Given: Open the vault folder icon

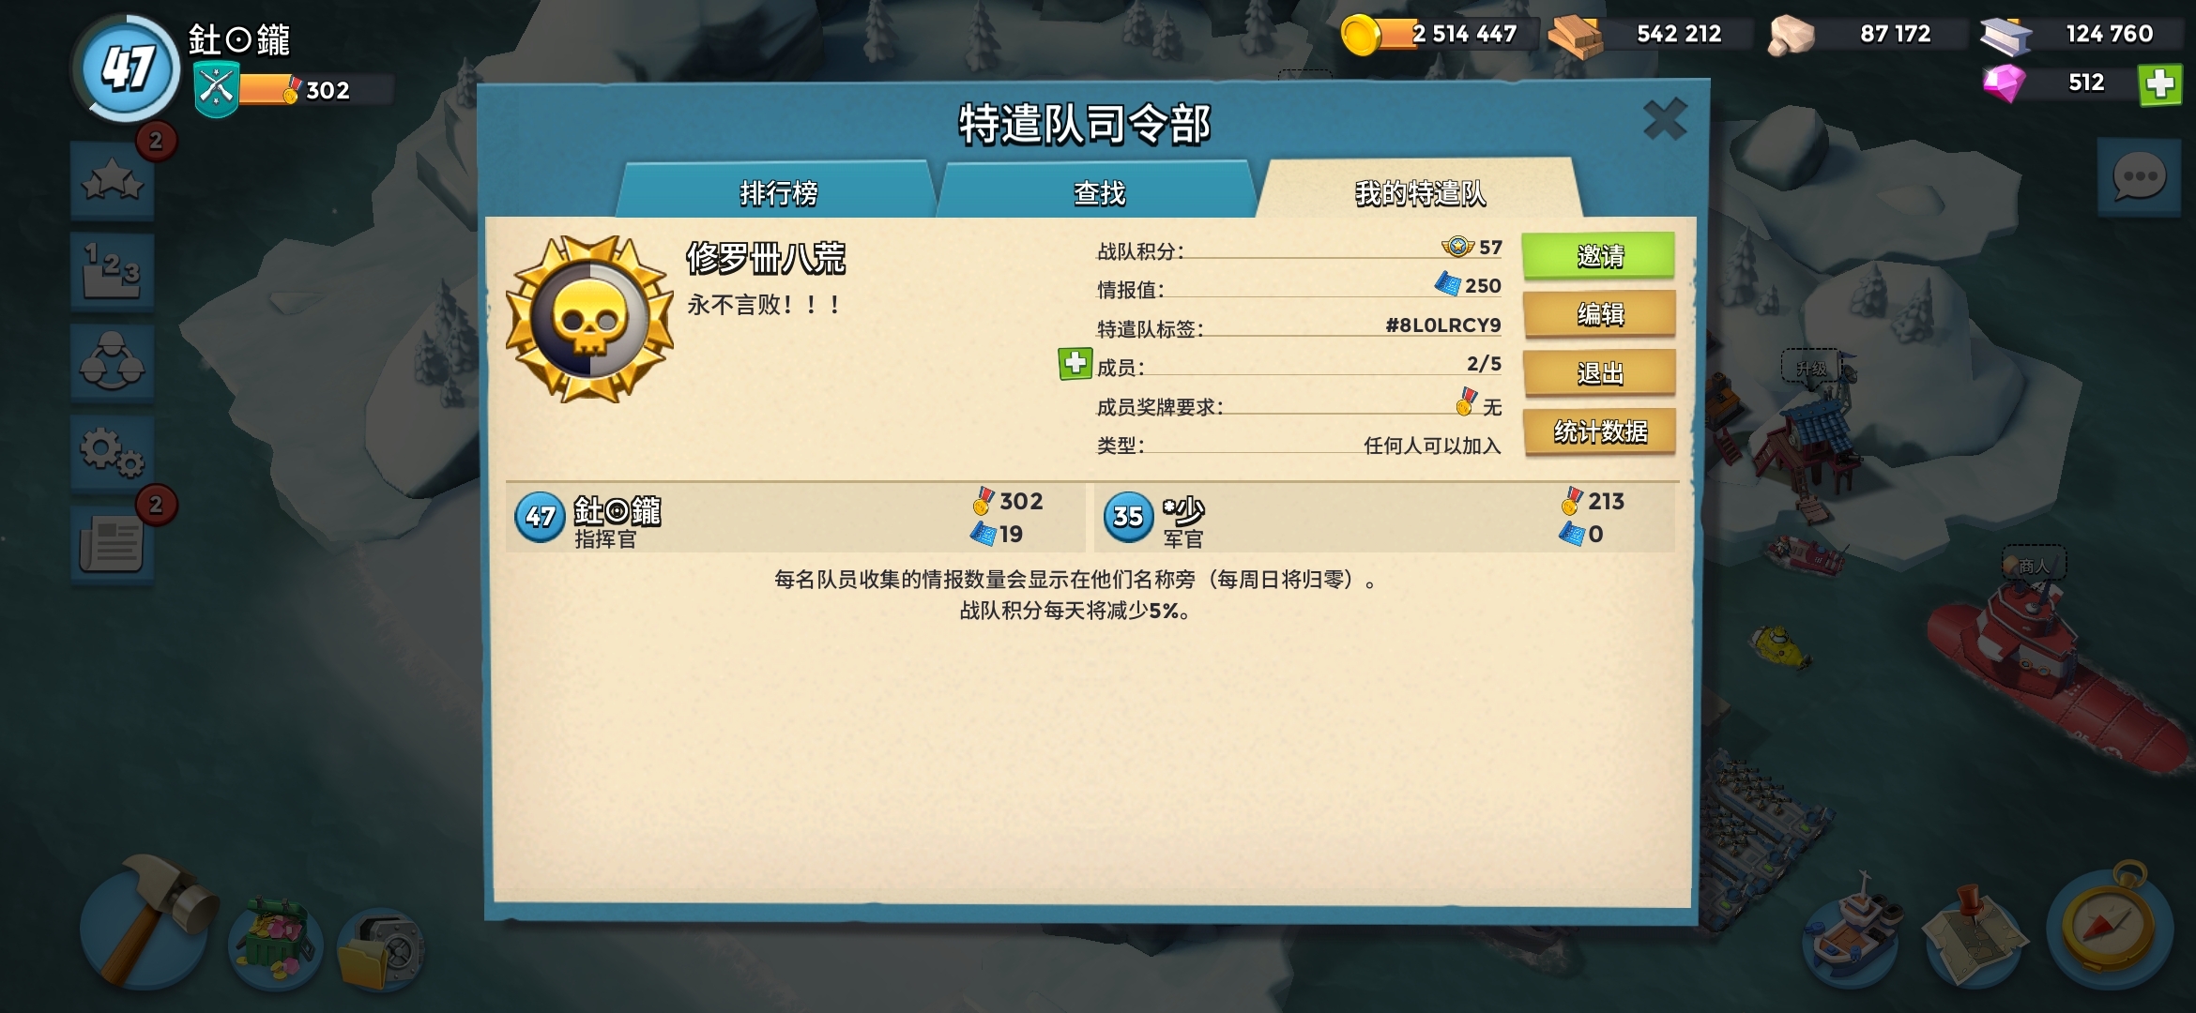Looking at the screenshot, I should point(380,949).
